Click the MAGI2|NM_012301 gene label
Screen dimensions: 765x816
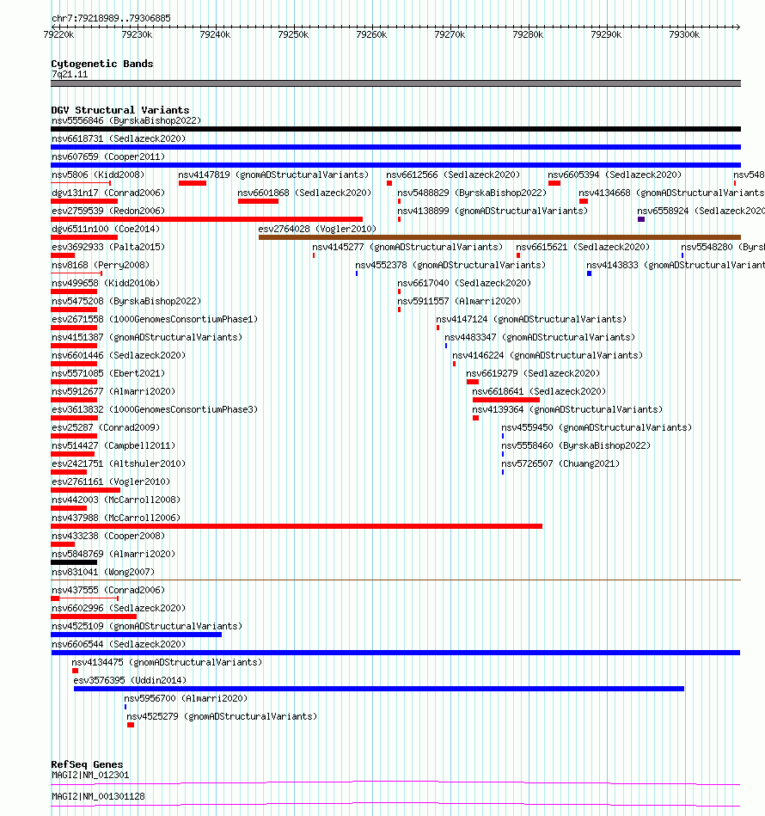90,775
